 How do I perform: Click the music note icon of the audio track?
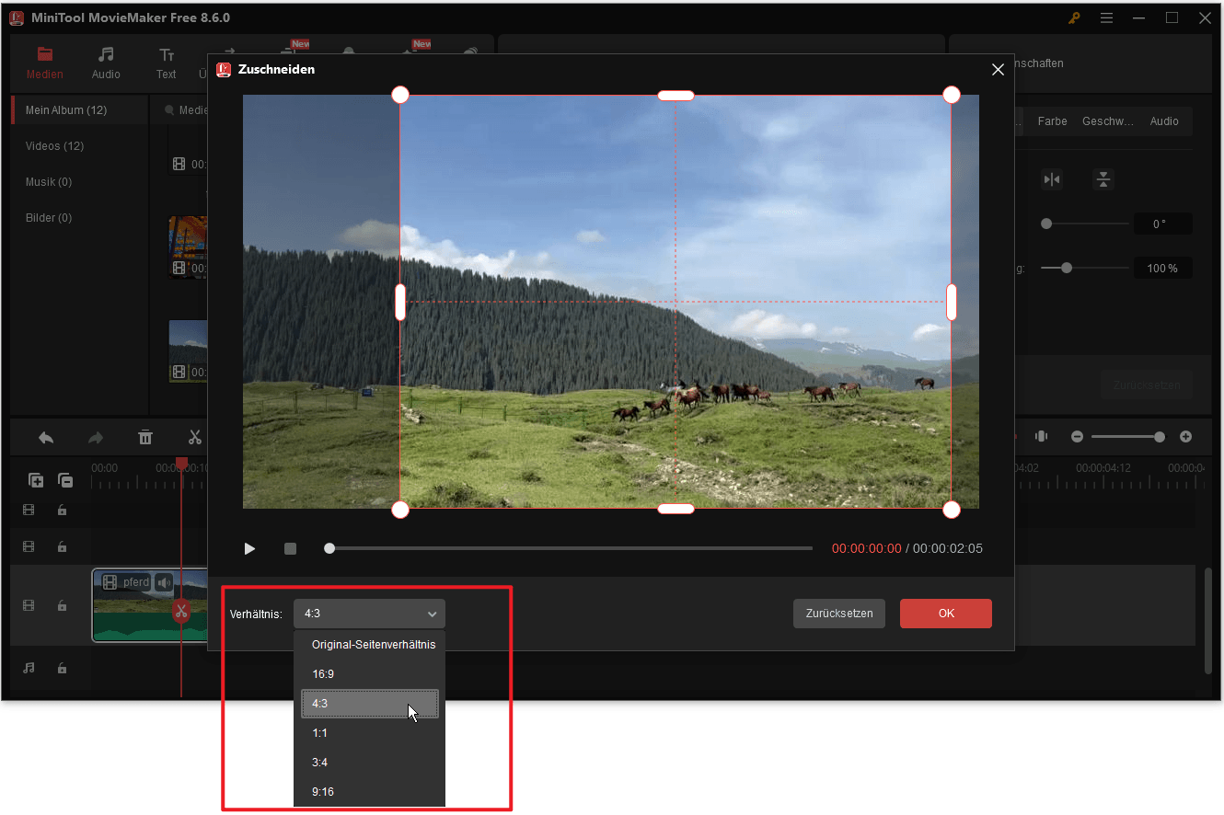[29, 669]
